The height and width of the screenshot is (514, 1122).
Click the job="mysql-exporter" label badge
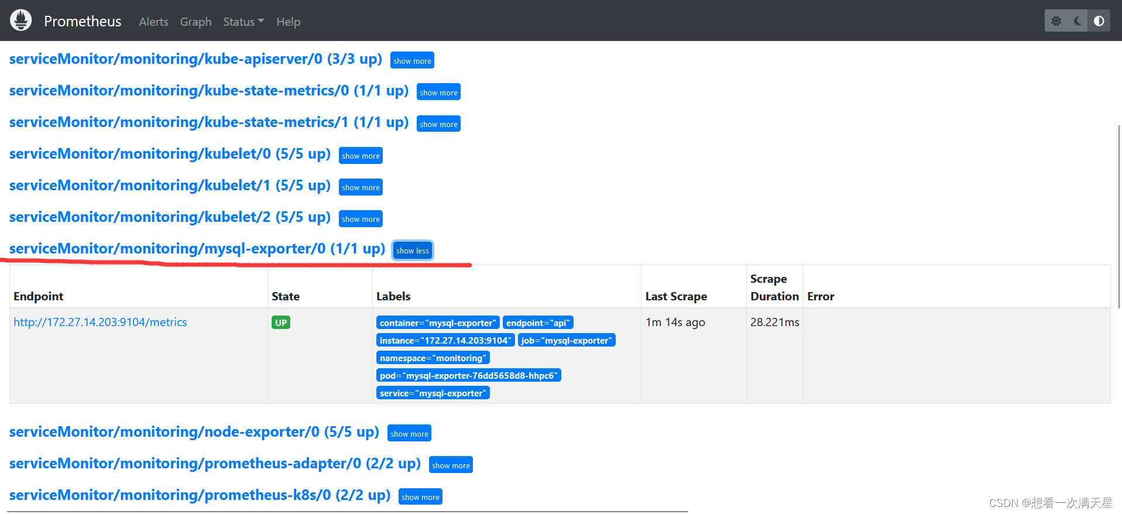click(567, 340)
